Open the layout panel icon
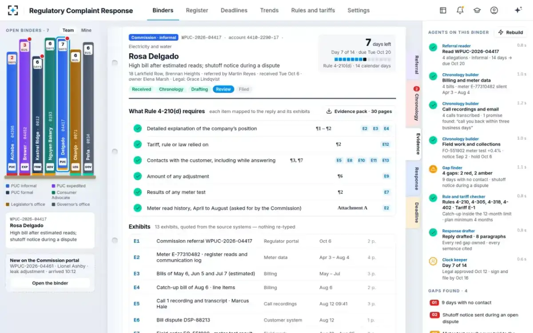 (443, 10)
